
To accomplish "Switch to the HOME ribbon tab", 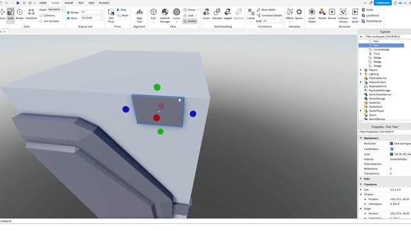I will coord(43,3).
